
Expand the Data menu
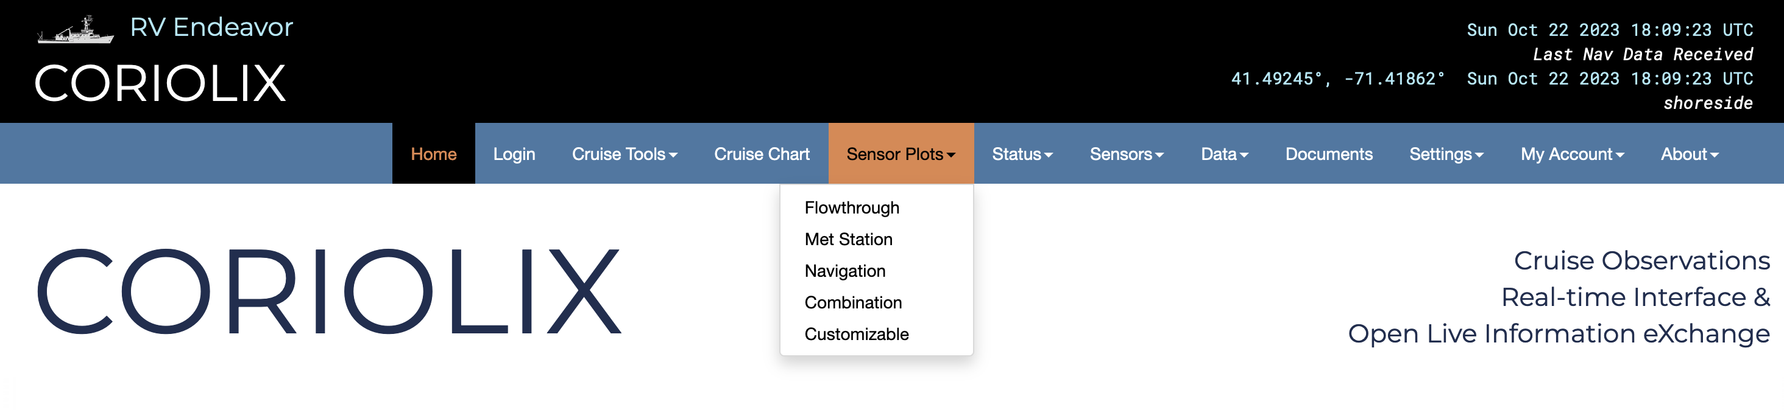[1223, 153]
